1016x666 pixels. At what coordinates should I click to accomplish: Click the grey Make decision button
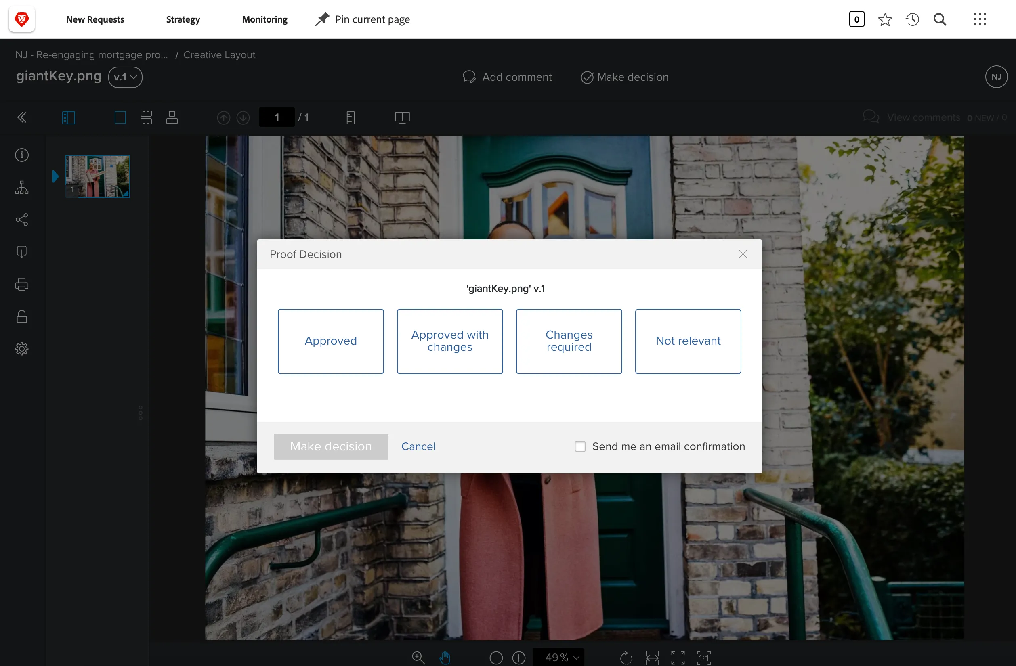pos(331,447)
